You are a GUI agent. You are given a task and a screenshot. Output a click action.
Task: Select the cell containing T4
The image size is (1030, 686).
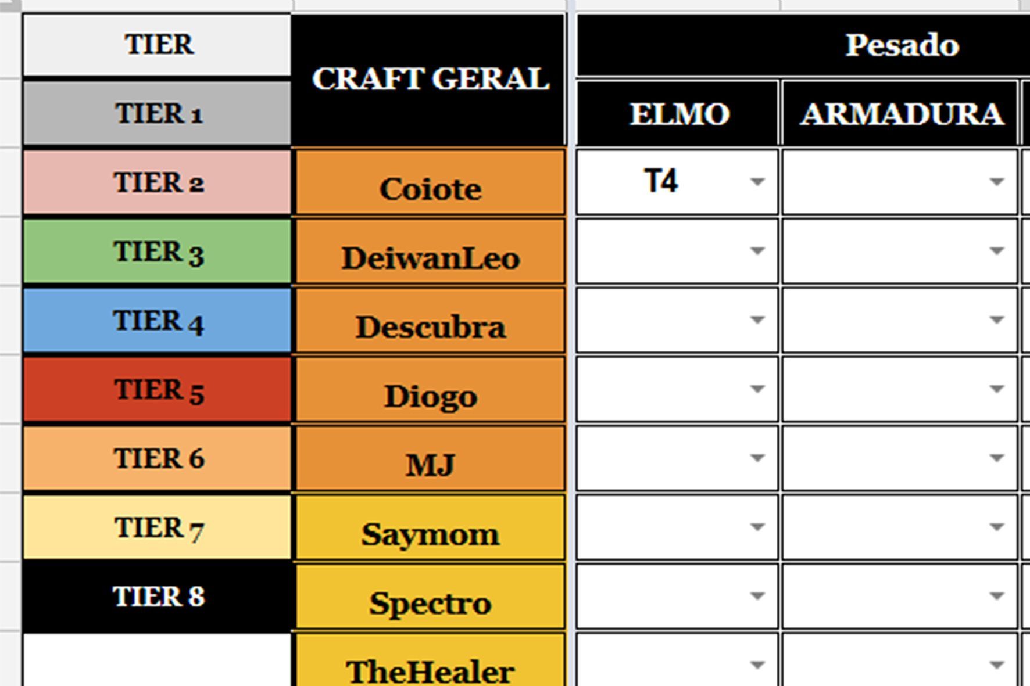point(677,182)
